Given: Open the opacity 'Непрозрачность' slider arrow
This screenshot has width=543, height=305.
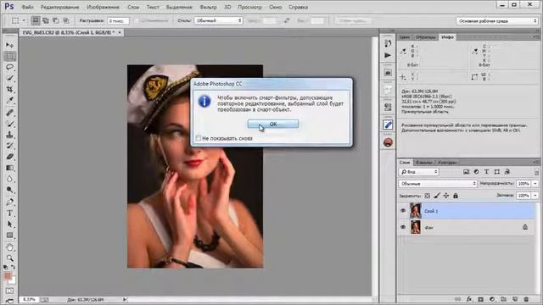Looking at the screenshot, I should coord(535,184).
